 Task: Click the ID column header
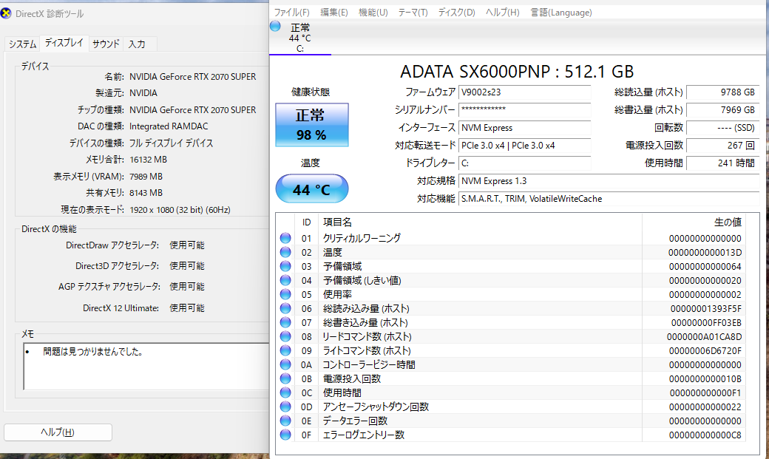tap(307, 222)
